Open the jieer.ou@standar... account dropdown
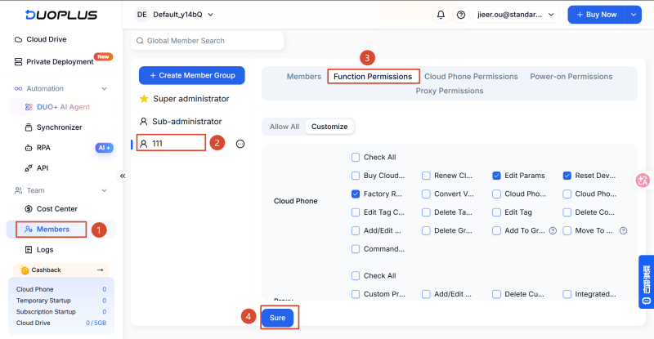This screenshot has width=654, height=339. point(516,15)
